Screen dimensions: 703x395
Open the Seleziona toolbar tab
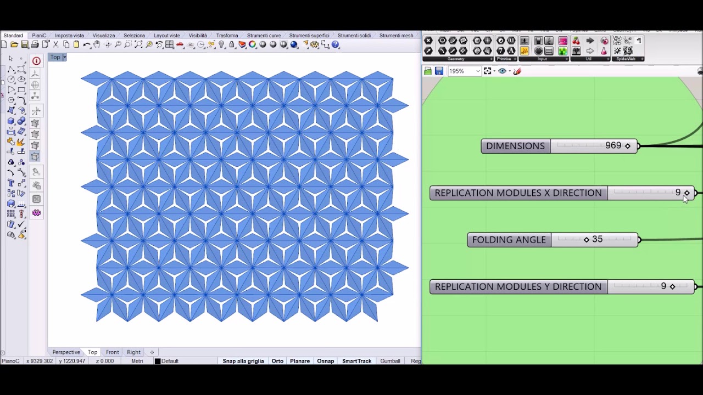[x=134, y=35]
